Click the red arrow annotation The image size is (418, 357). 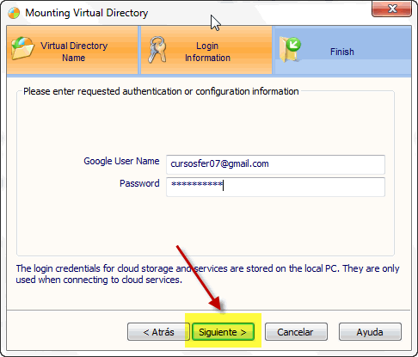click(x=200, y=279)
